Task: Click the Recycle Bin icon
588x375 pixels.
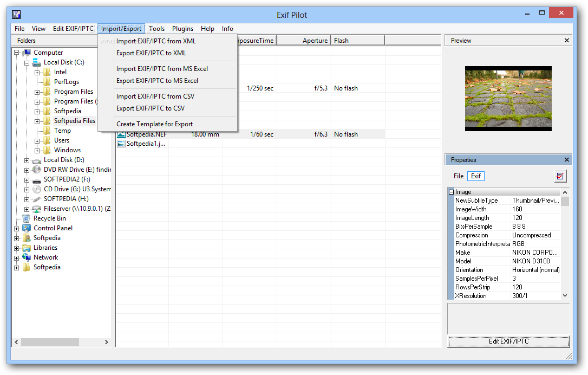Action: click(x=27, y=218)
